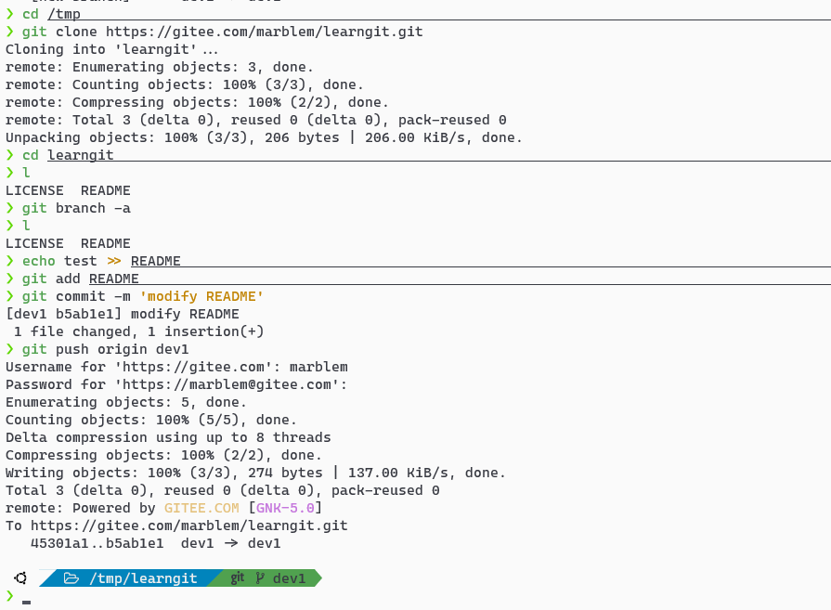Click the 'modify README' commit message string
The width and height of the screenshot is (831, 610).
201,296
